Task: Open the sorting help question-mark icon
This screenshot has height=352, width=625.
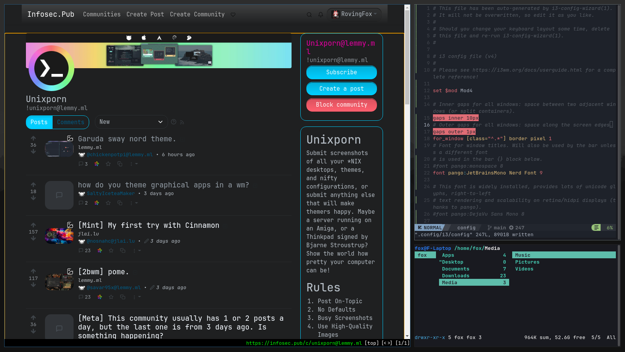Action: click(174, 122)
